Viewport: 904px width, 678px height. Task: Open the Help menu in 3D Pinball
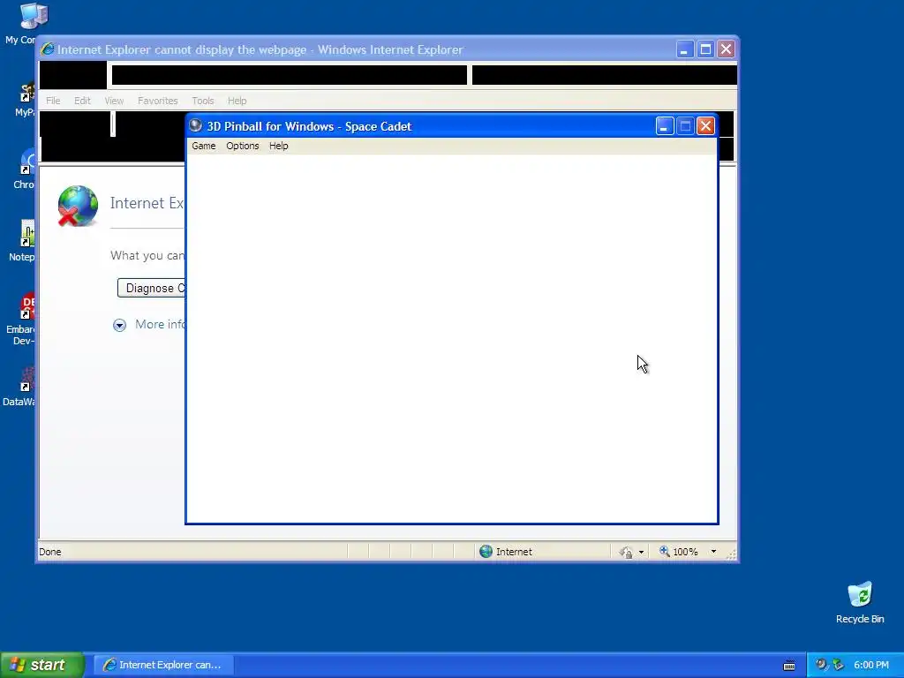(x=278, y=146)
